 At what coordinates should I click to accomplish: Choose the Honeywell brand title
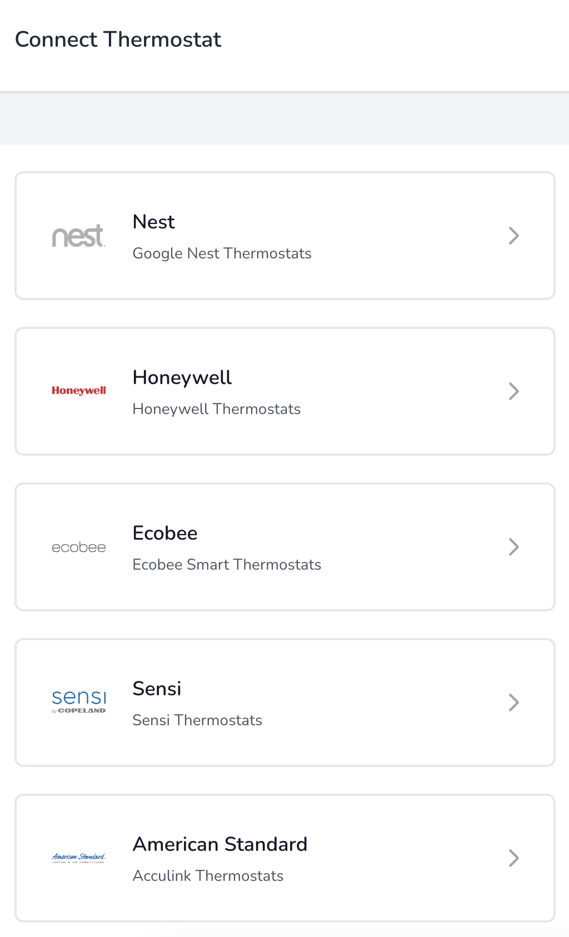point(182,377)
